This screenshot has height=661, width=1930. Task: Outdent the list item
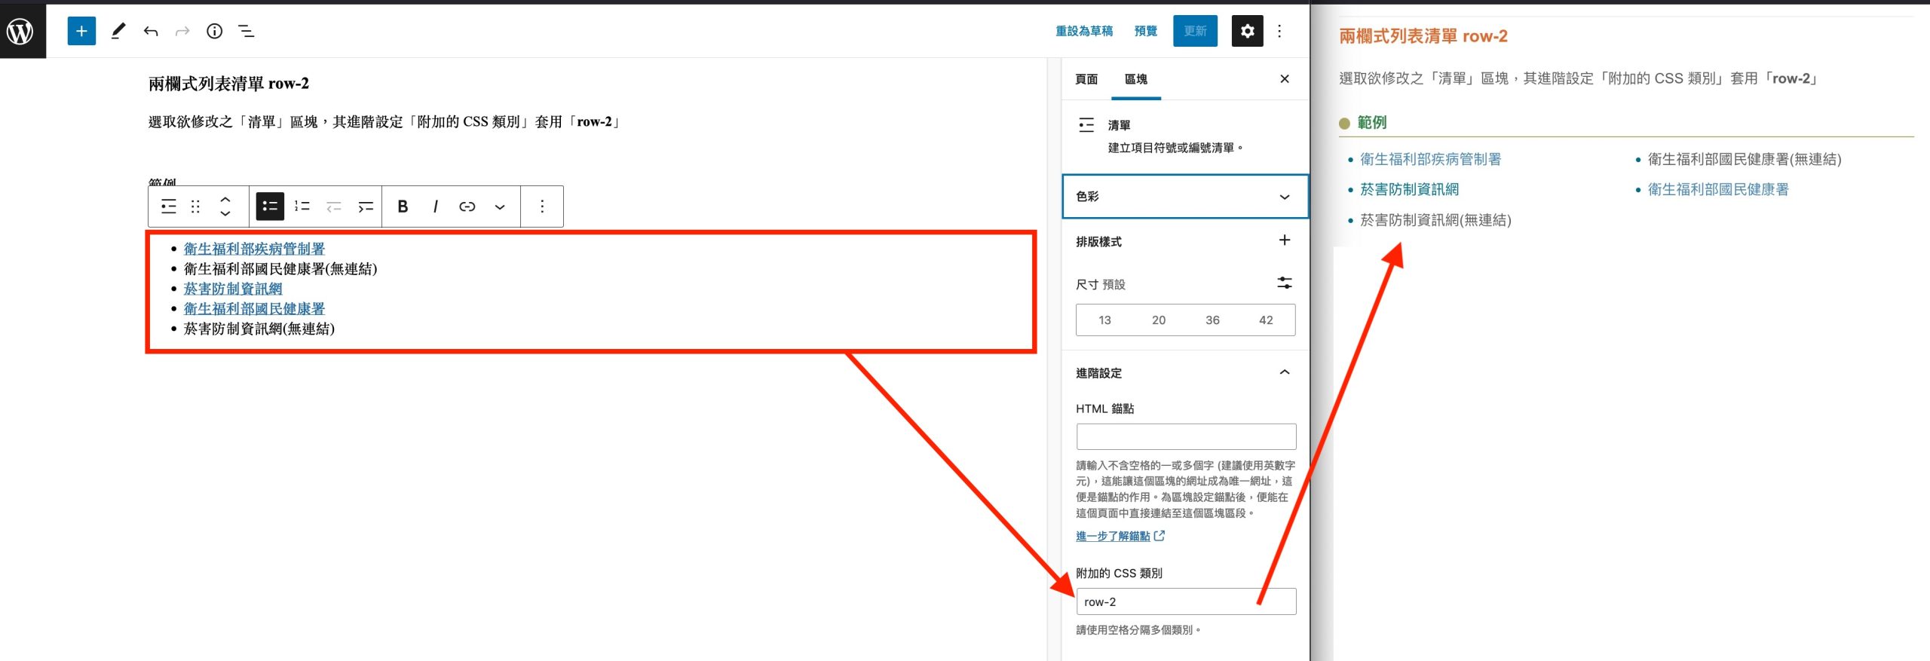coord(334,207)
